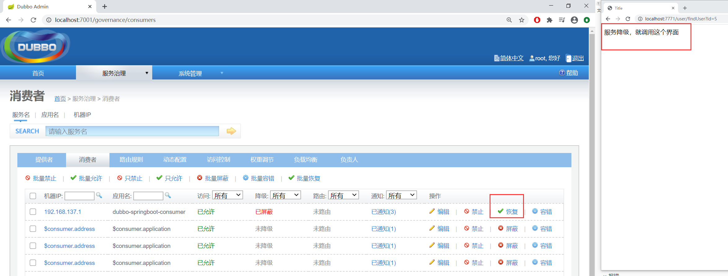The image size is (728, 276).
Task: Close the Title tab in the right window
Action: (673, 8)
